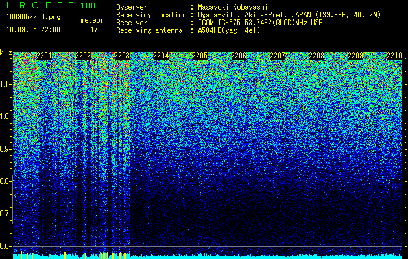The height and width of the screenshot is (259, 408).
Task: Click observer name Masayuki Kobayashi
Action: [233, 7]
